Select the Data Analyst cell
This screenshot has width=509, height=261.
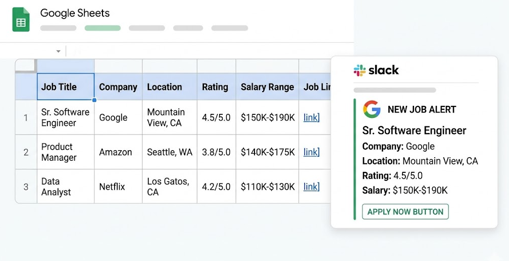pos(66,186)
